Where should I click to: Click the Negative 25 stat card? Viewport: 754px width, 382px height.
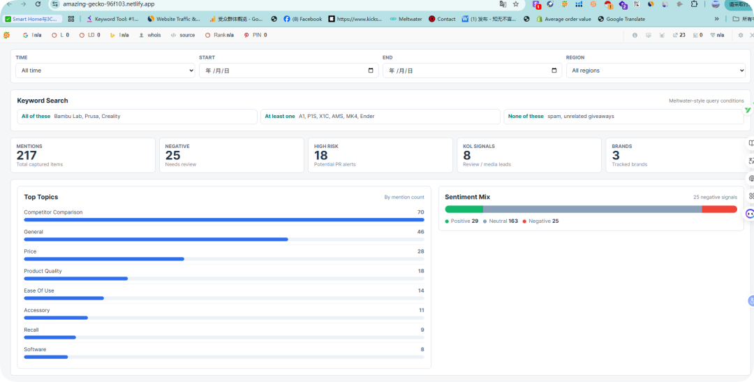[232, 156]
